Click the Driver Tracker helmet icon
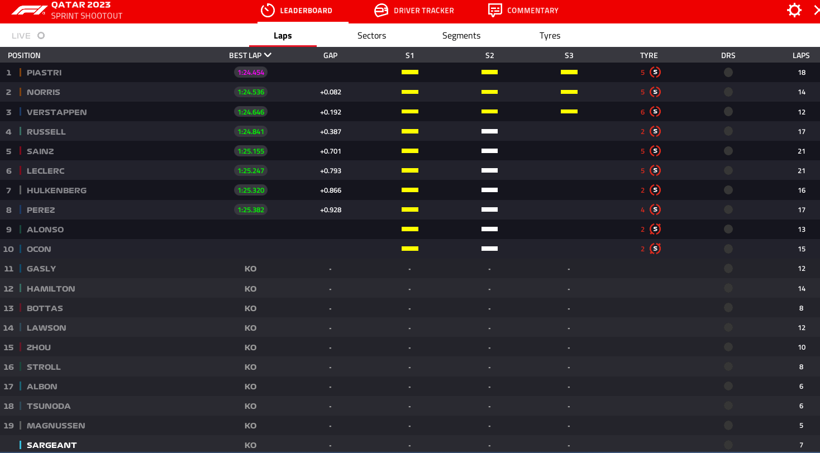 click(x=381, y=10)
